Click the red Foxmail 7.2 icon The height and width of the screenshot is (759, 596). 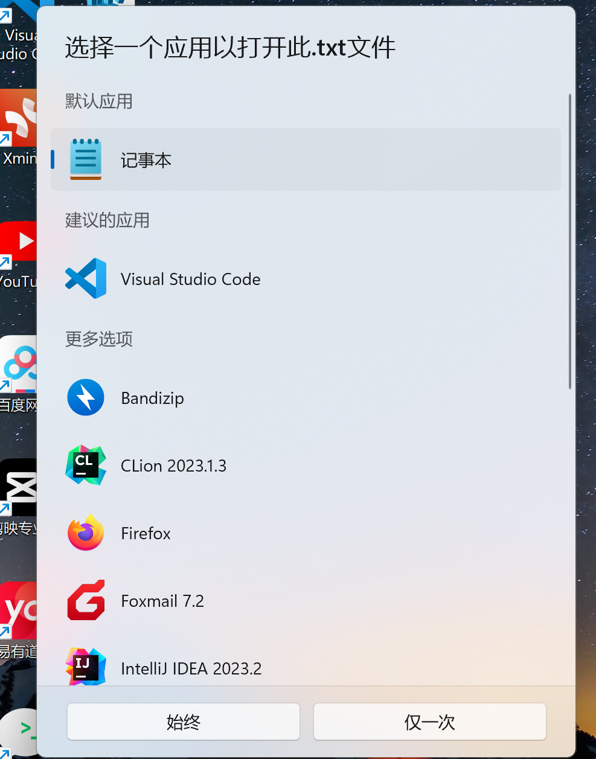coord(86,600)
